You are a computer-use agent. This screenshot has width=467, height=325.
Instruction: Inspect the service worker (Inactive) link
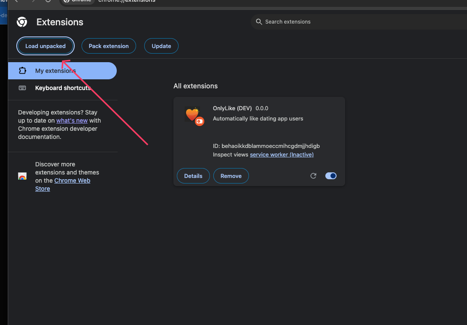coord(282,154)
